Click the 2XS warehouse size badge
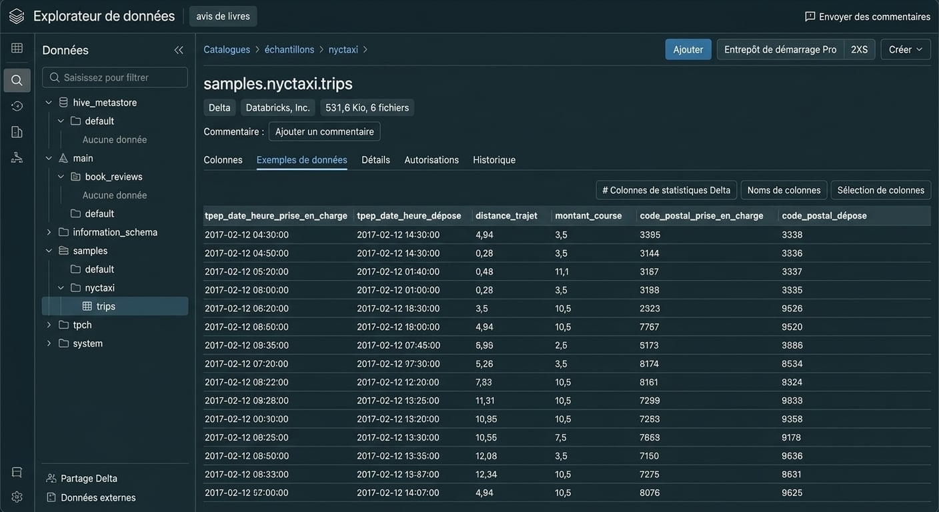The height and width of the screenshot is (512, 939). [859, 49]
